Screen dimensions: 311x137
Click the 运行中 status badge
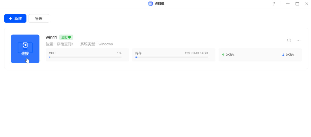pos(66,37)
